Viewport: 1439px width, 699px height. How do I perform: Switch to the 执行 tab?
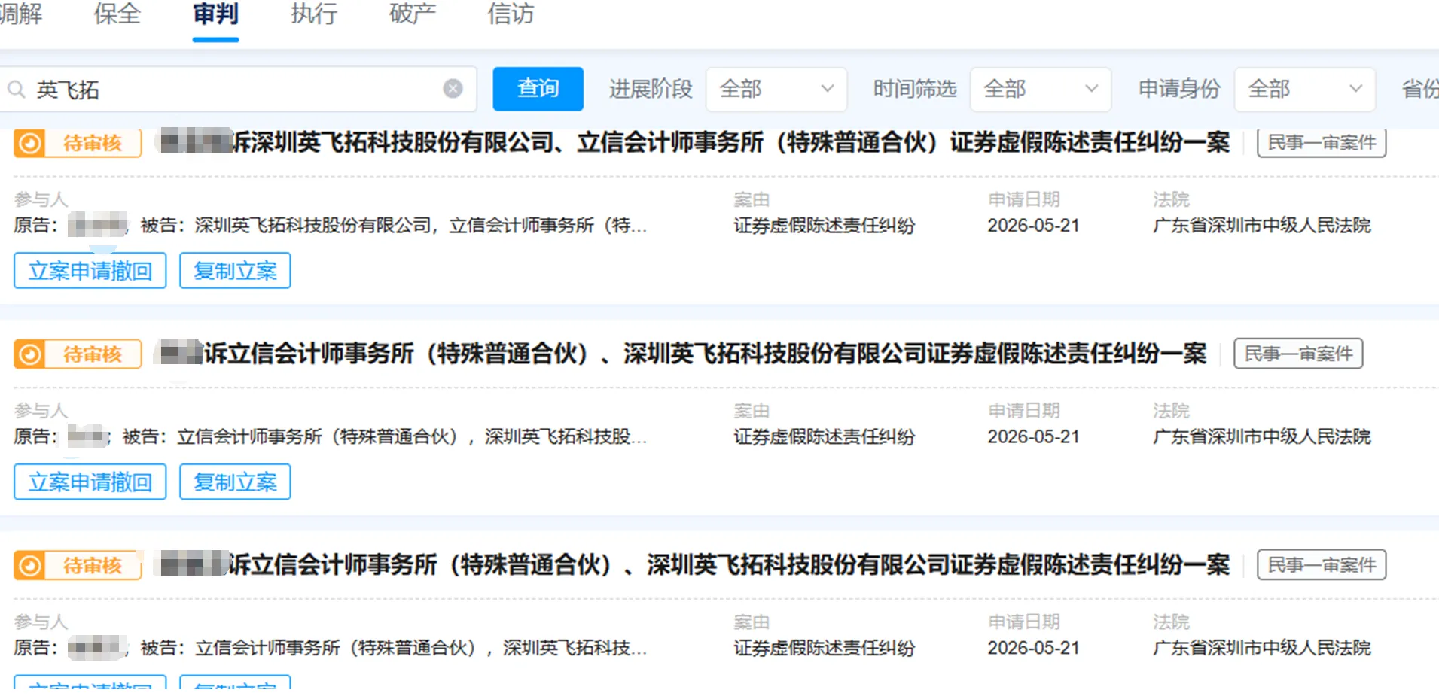pos(314,14)
